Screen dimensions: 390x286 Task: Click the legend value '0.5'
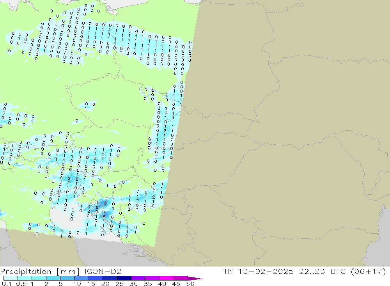pos(21,284)
